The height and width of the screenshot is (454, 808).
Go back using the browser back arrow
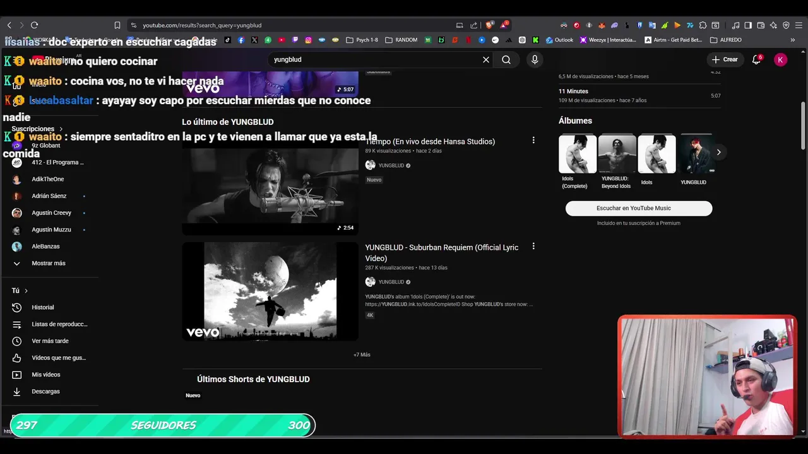[9, 25]
